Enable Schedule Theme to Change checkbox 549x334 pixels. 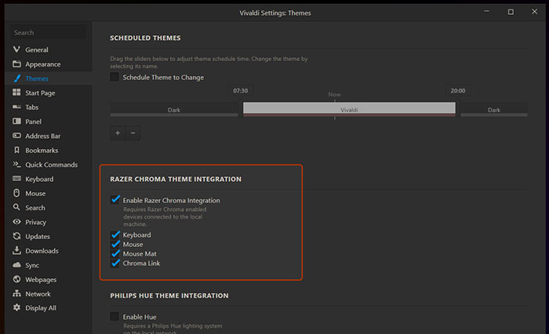coord(115,77)
